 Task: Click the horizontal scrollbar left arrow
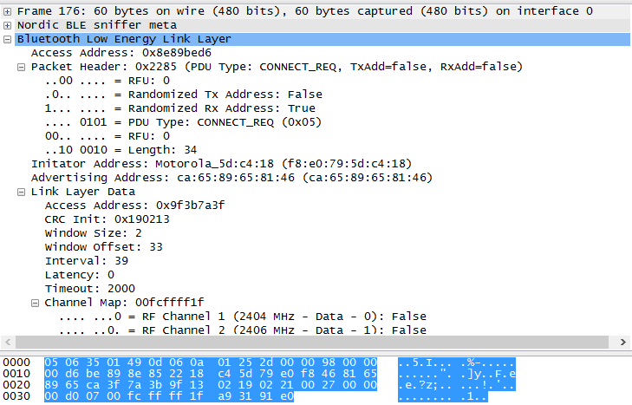[x=8, y=343]
